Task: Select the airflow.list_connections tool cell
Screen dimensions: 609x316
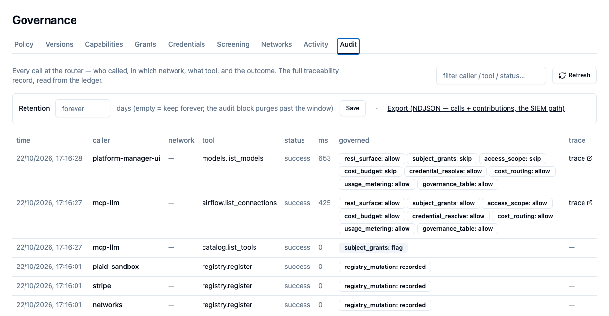Action: (x=239, y=203)
